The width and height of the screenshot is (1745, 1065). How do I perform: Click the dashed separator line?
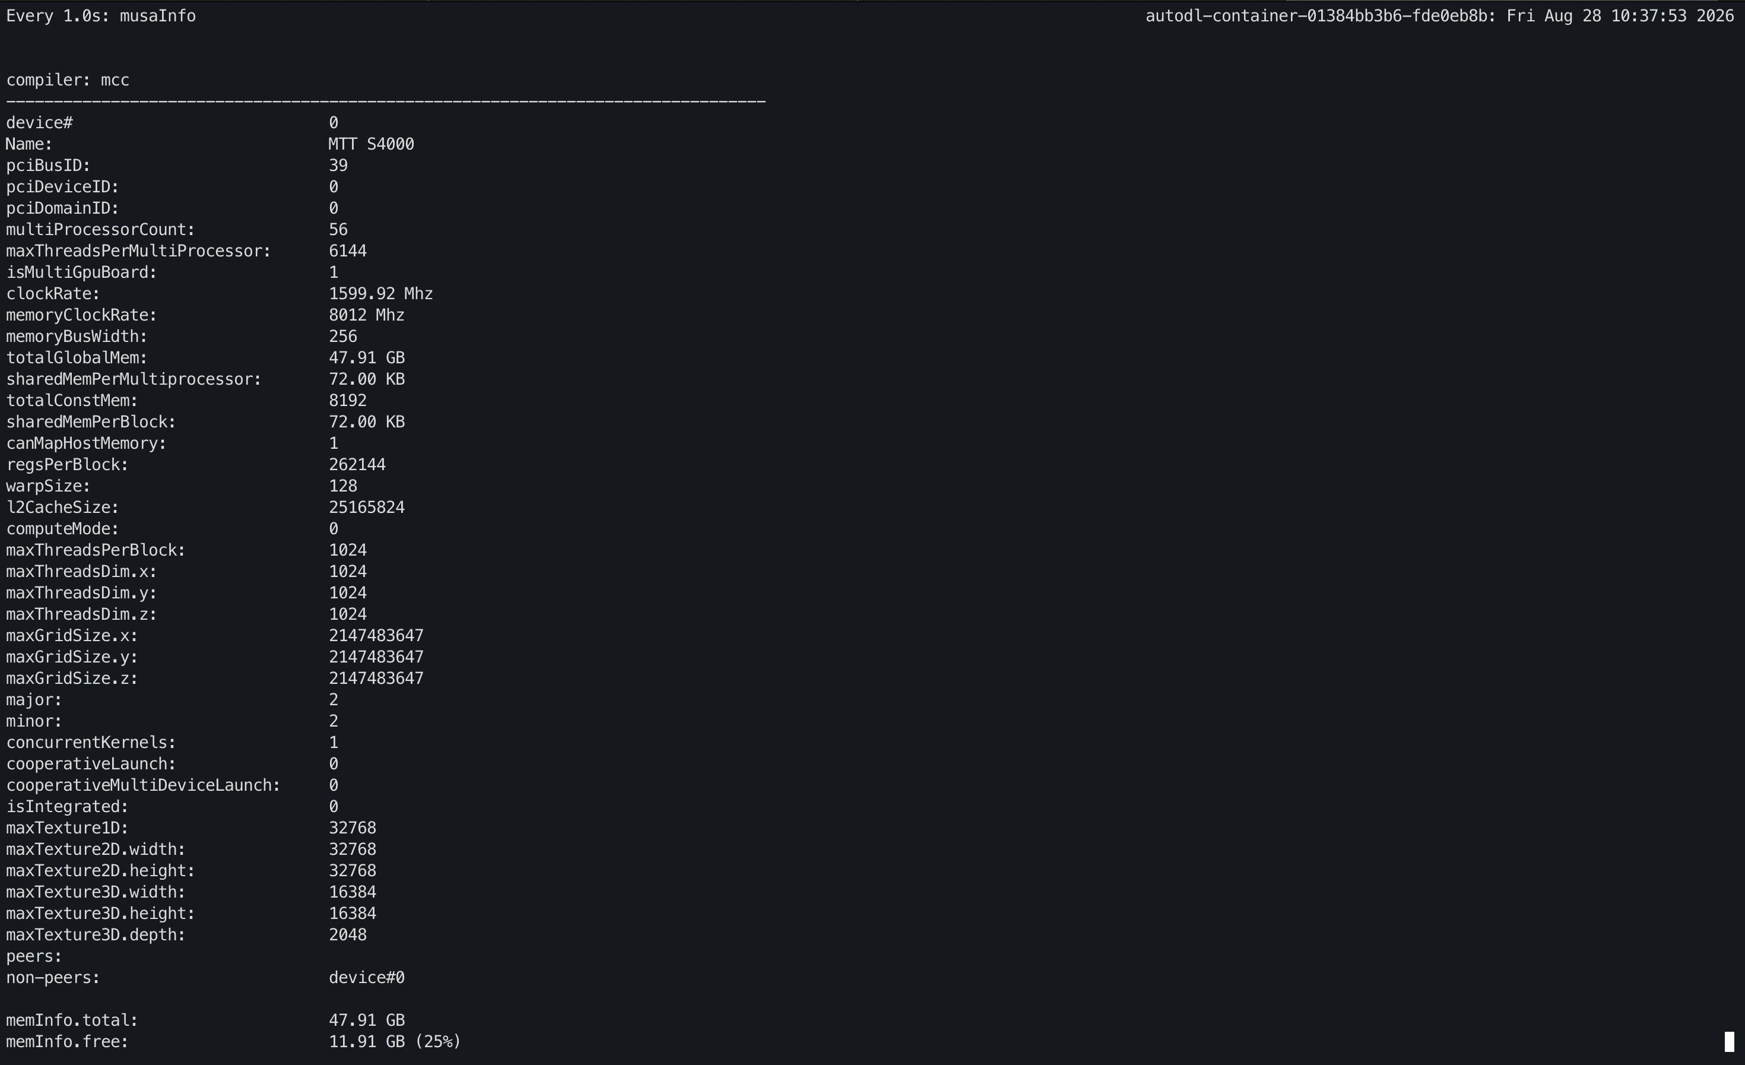pos(386,102)
